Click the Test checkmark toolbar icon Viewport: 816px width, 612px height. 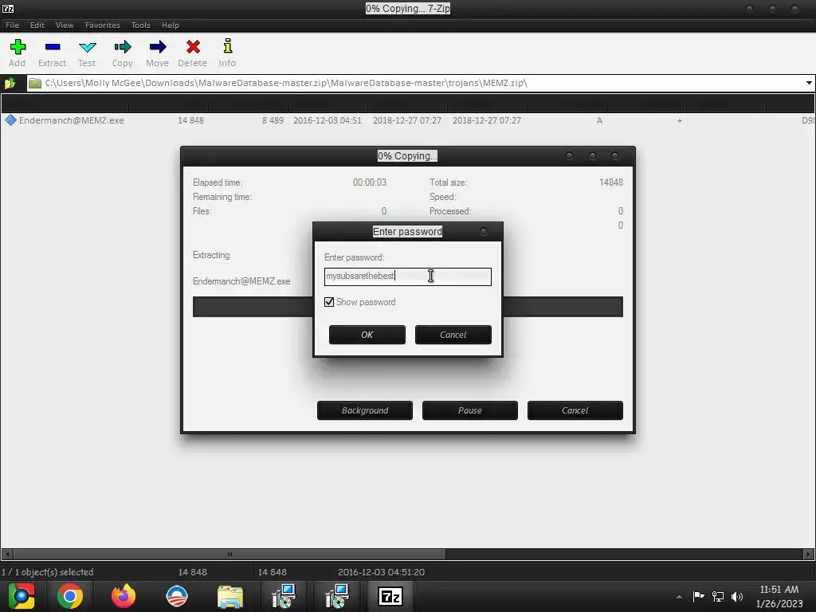pyautogui.click(x=87, y=47)
